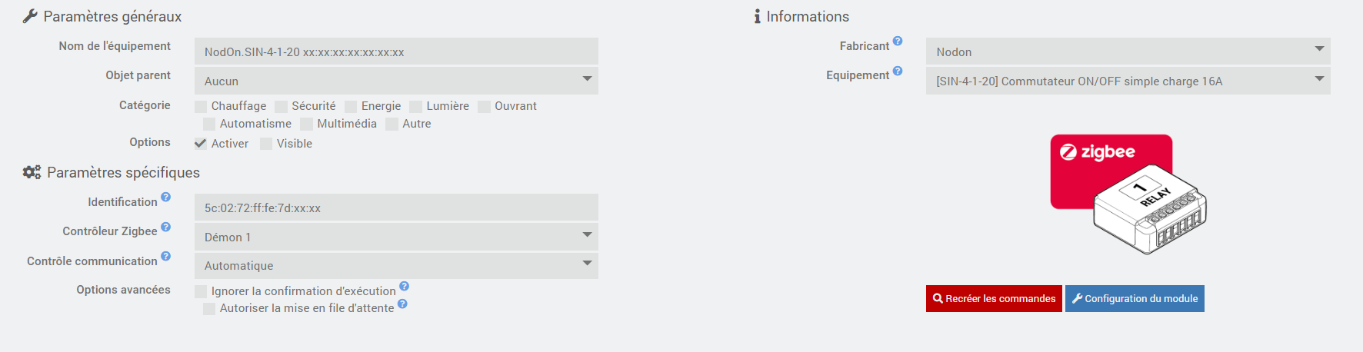The width and height of the screenshot is (1363, 352).
Task: Tick the Energie category checkbox
Action: (351, 106)
